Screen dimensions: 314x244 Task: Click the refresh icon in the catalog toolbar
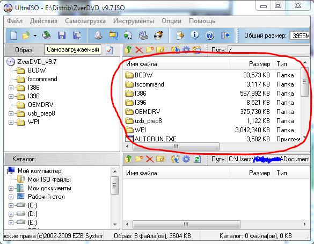(x=197, y=159)
